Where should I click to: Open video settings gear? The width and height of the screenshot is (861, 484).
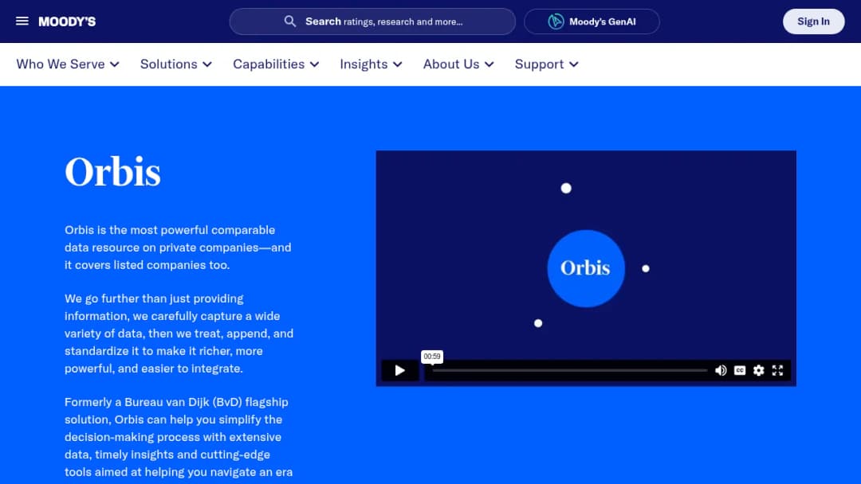click(758, 370)
